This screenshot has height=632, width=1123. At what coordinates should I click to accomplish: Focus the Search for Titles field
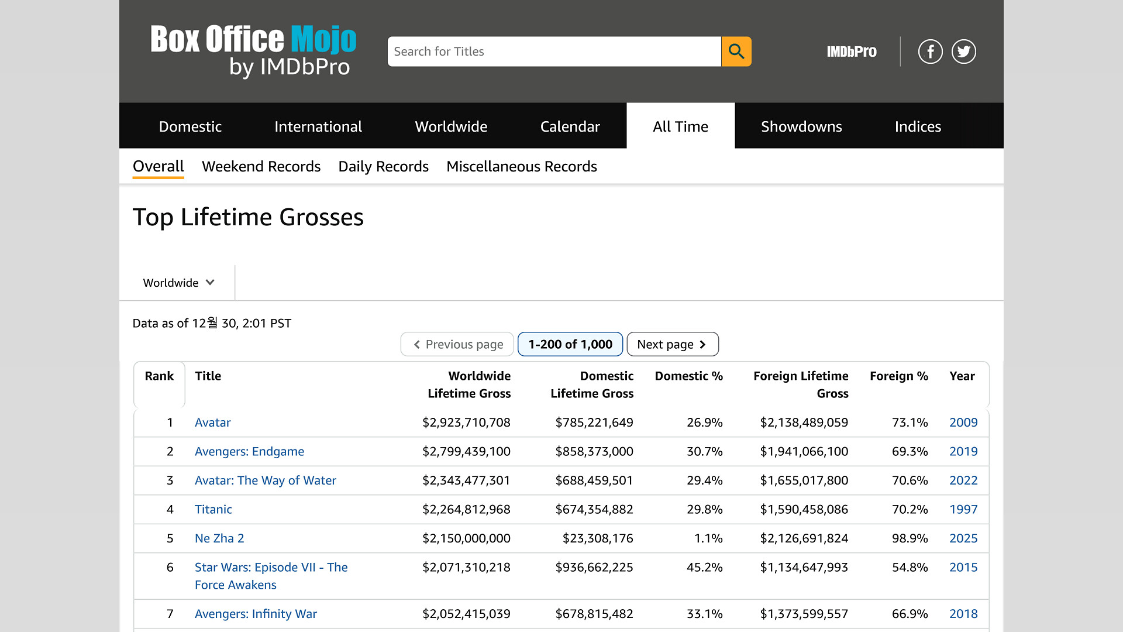[553, 51]
